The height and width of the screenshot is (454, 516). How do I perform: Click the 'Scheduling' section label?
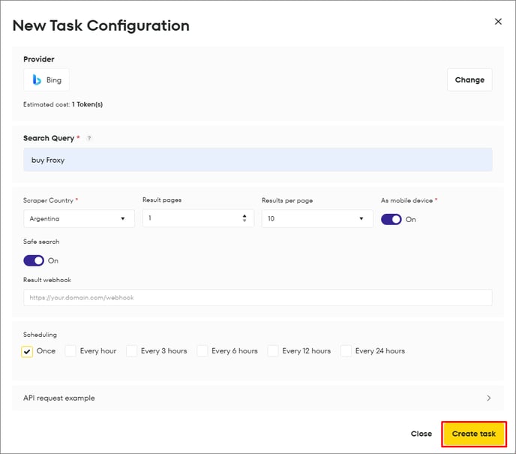(40, 335)
